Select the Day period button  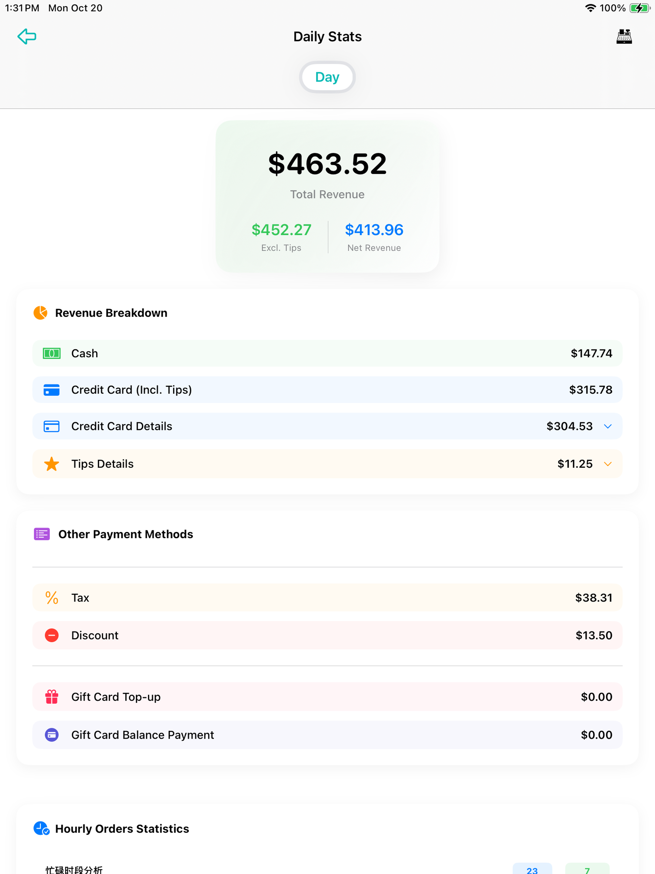[327, 77]
